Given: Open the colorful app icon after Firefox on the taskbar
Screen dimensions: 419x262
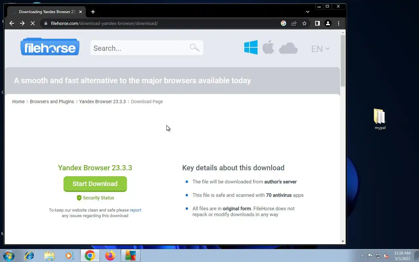Looking at the screenshot, I should (131, 255).
